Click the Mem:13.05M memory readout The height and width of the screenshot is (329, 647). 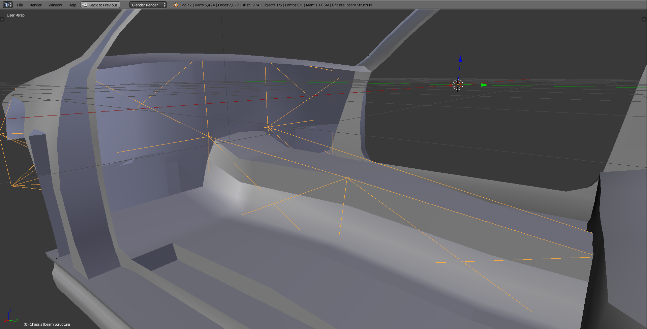click(317, 5)
